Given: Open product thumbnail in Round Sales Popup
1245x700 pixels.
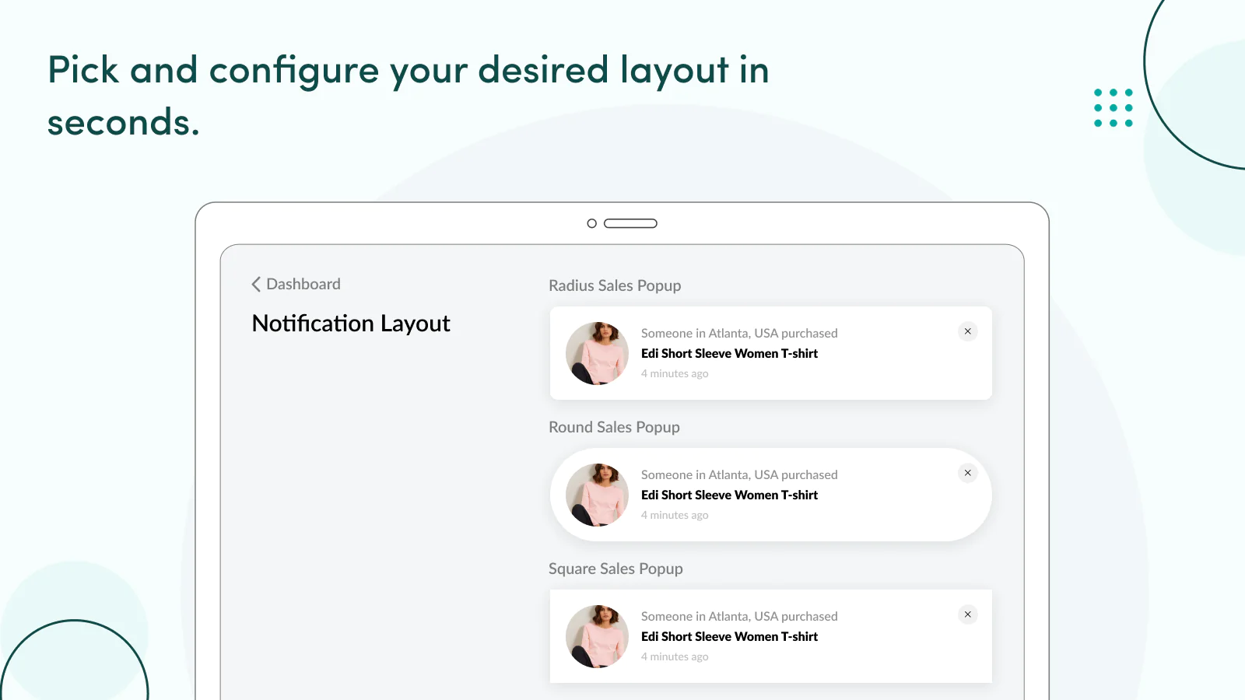Looking at the screenshot, I should click(597, 495).
